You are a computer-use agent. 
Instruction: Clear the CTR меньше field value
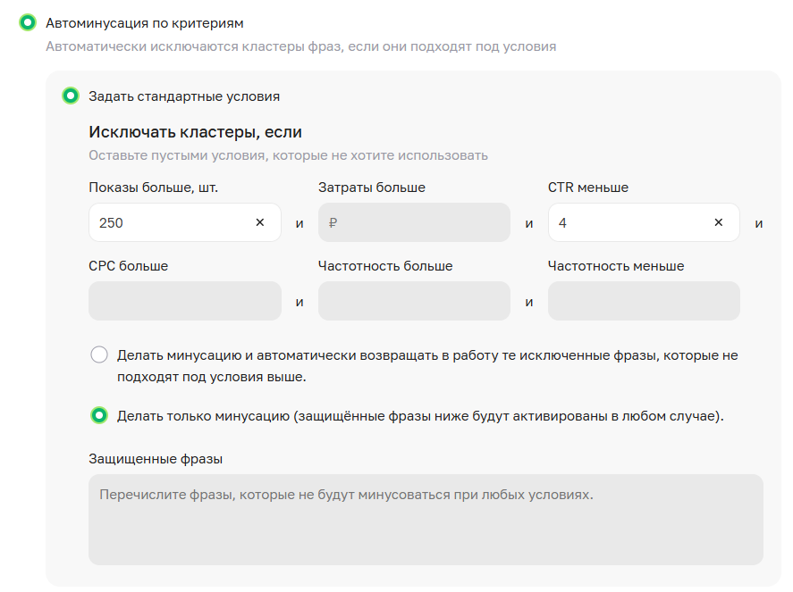pyautogui.click(x=718, y=223)
